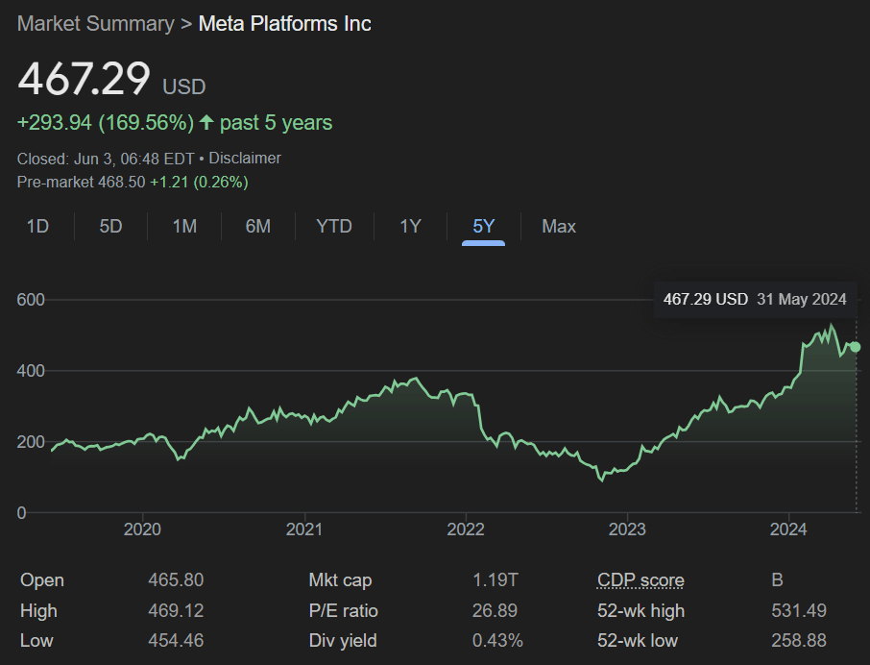Open the 1M chart range

pyautogui.click(x=184, y=227)
